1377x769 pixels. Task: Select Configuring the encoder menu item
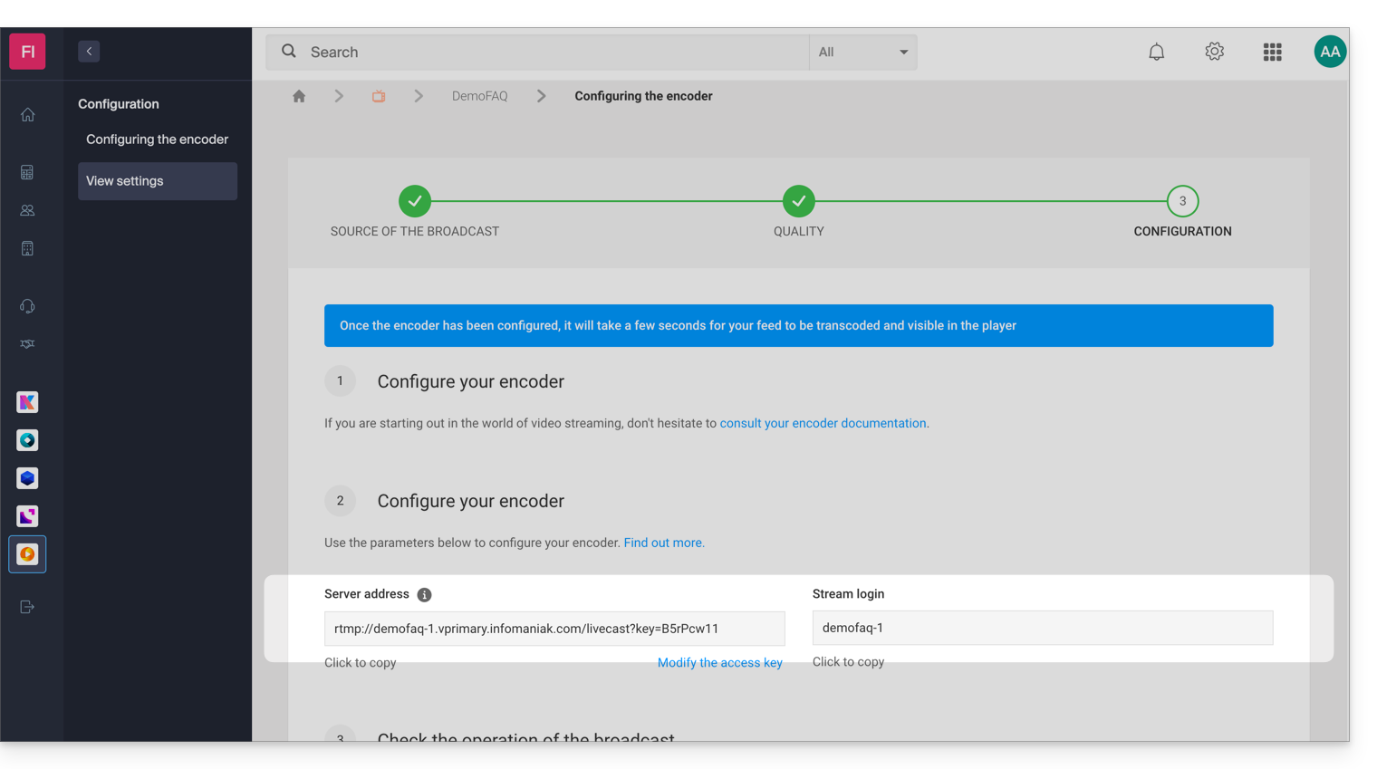tap(157, 139)
